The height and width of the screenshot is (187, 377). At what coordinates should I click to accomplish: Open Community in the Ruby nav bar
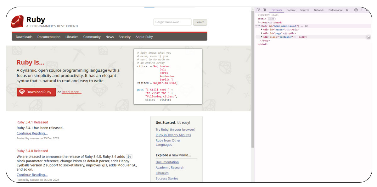[x=92, y=37]
